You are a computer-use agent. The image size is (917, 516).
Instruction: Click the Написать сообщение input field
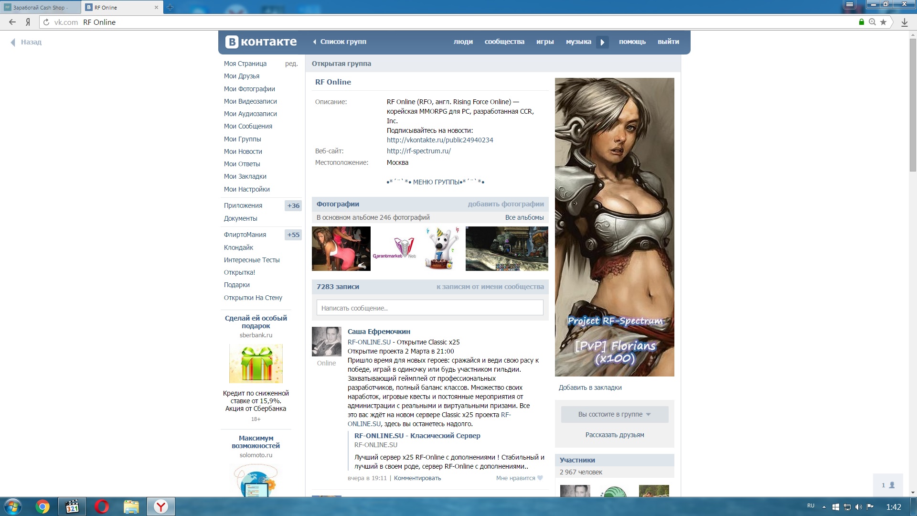coord(430,308)
